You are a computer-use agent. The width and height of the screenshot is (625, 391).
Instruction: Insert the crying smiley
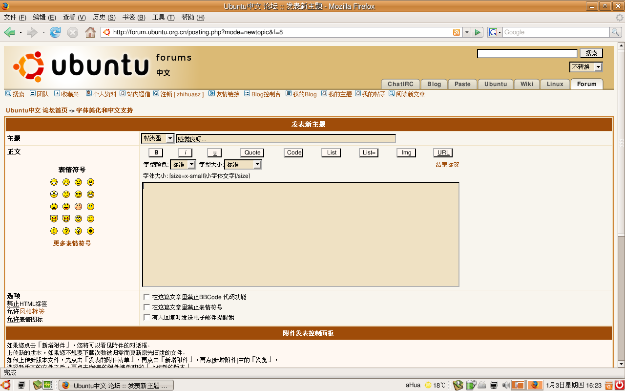pos(90,206)
